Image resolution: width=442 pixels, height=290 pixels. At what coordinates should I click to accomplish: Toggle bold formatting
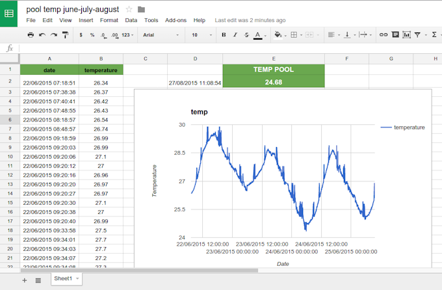pos(224,34)
